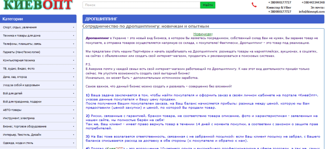Open the Телефоны, планшеты, связь category

pos(38,44)
